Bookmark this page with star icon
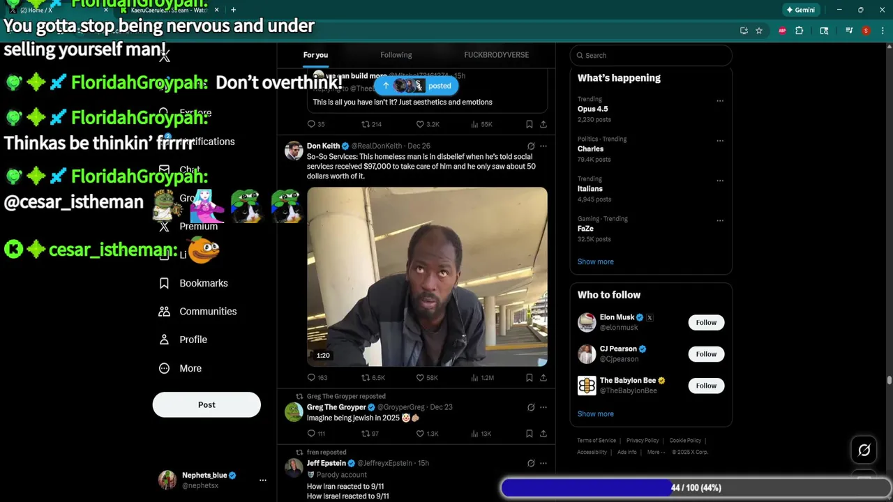The width and height of the screenshot is (893, 502). tap(759, 31)
